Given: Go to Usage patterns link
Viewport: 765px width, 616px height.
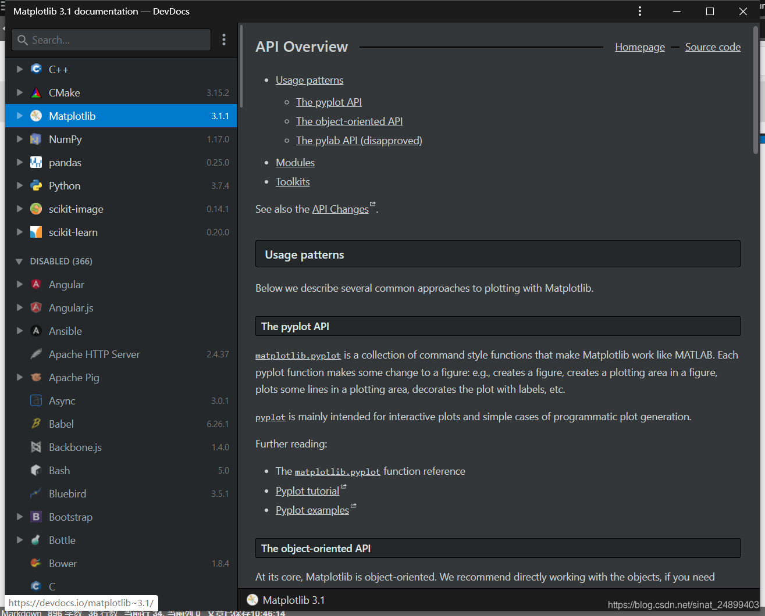Looking at the screenshot, I should pyautogui.click(x=309, y=80).
